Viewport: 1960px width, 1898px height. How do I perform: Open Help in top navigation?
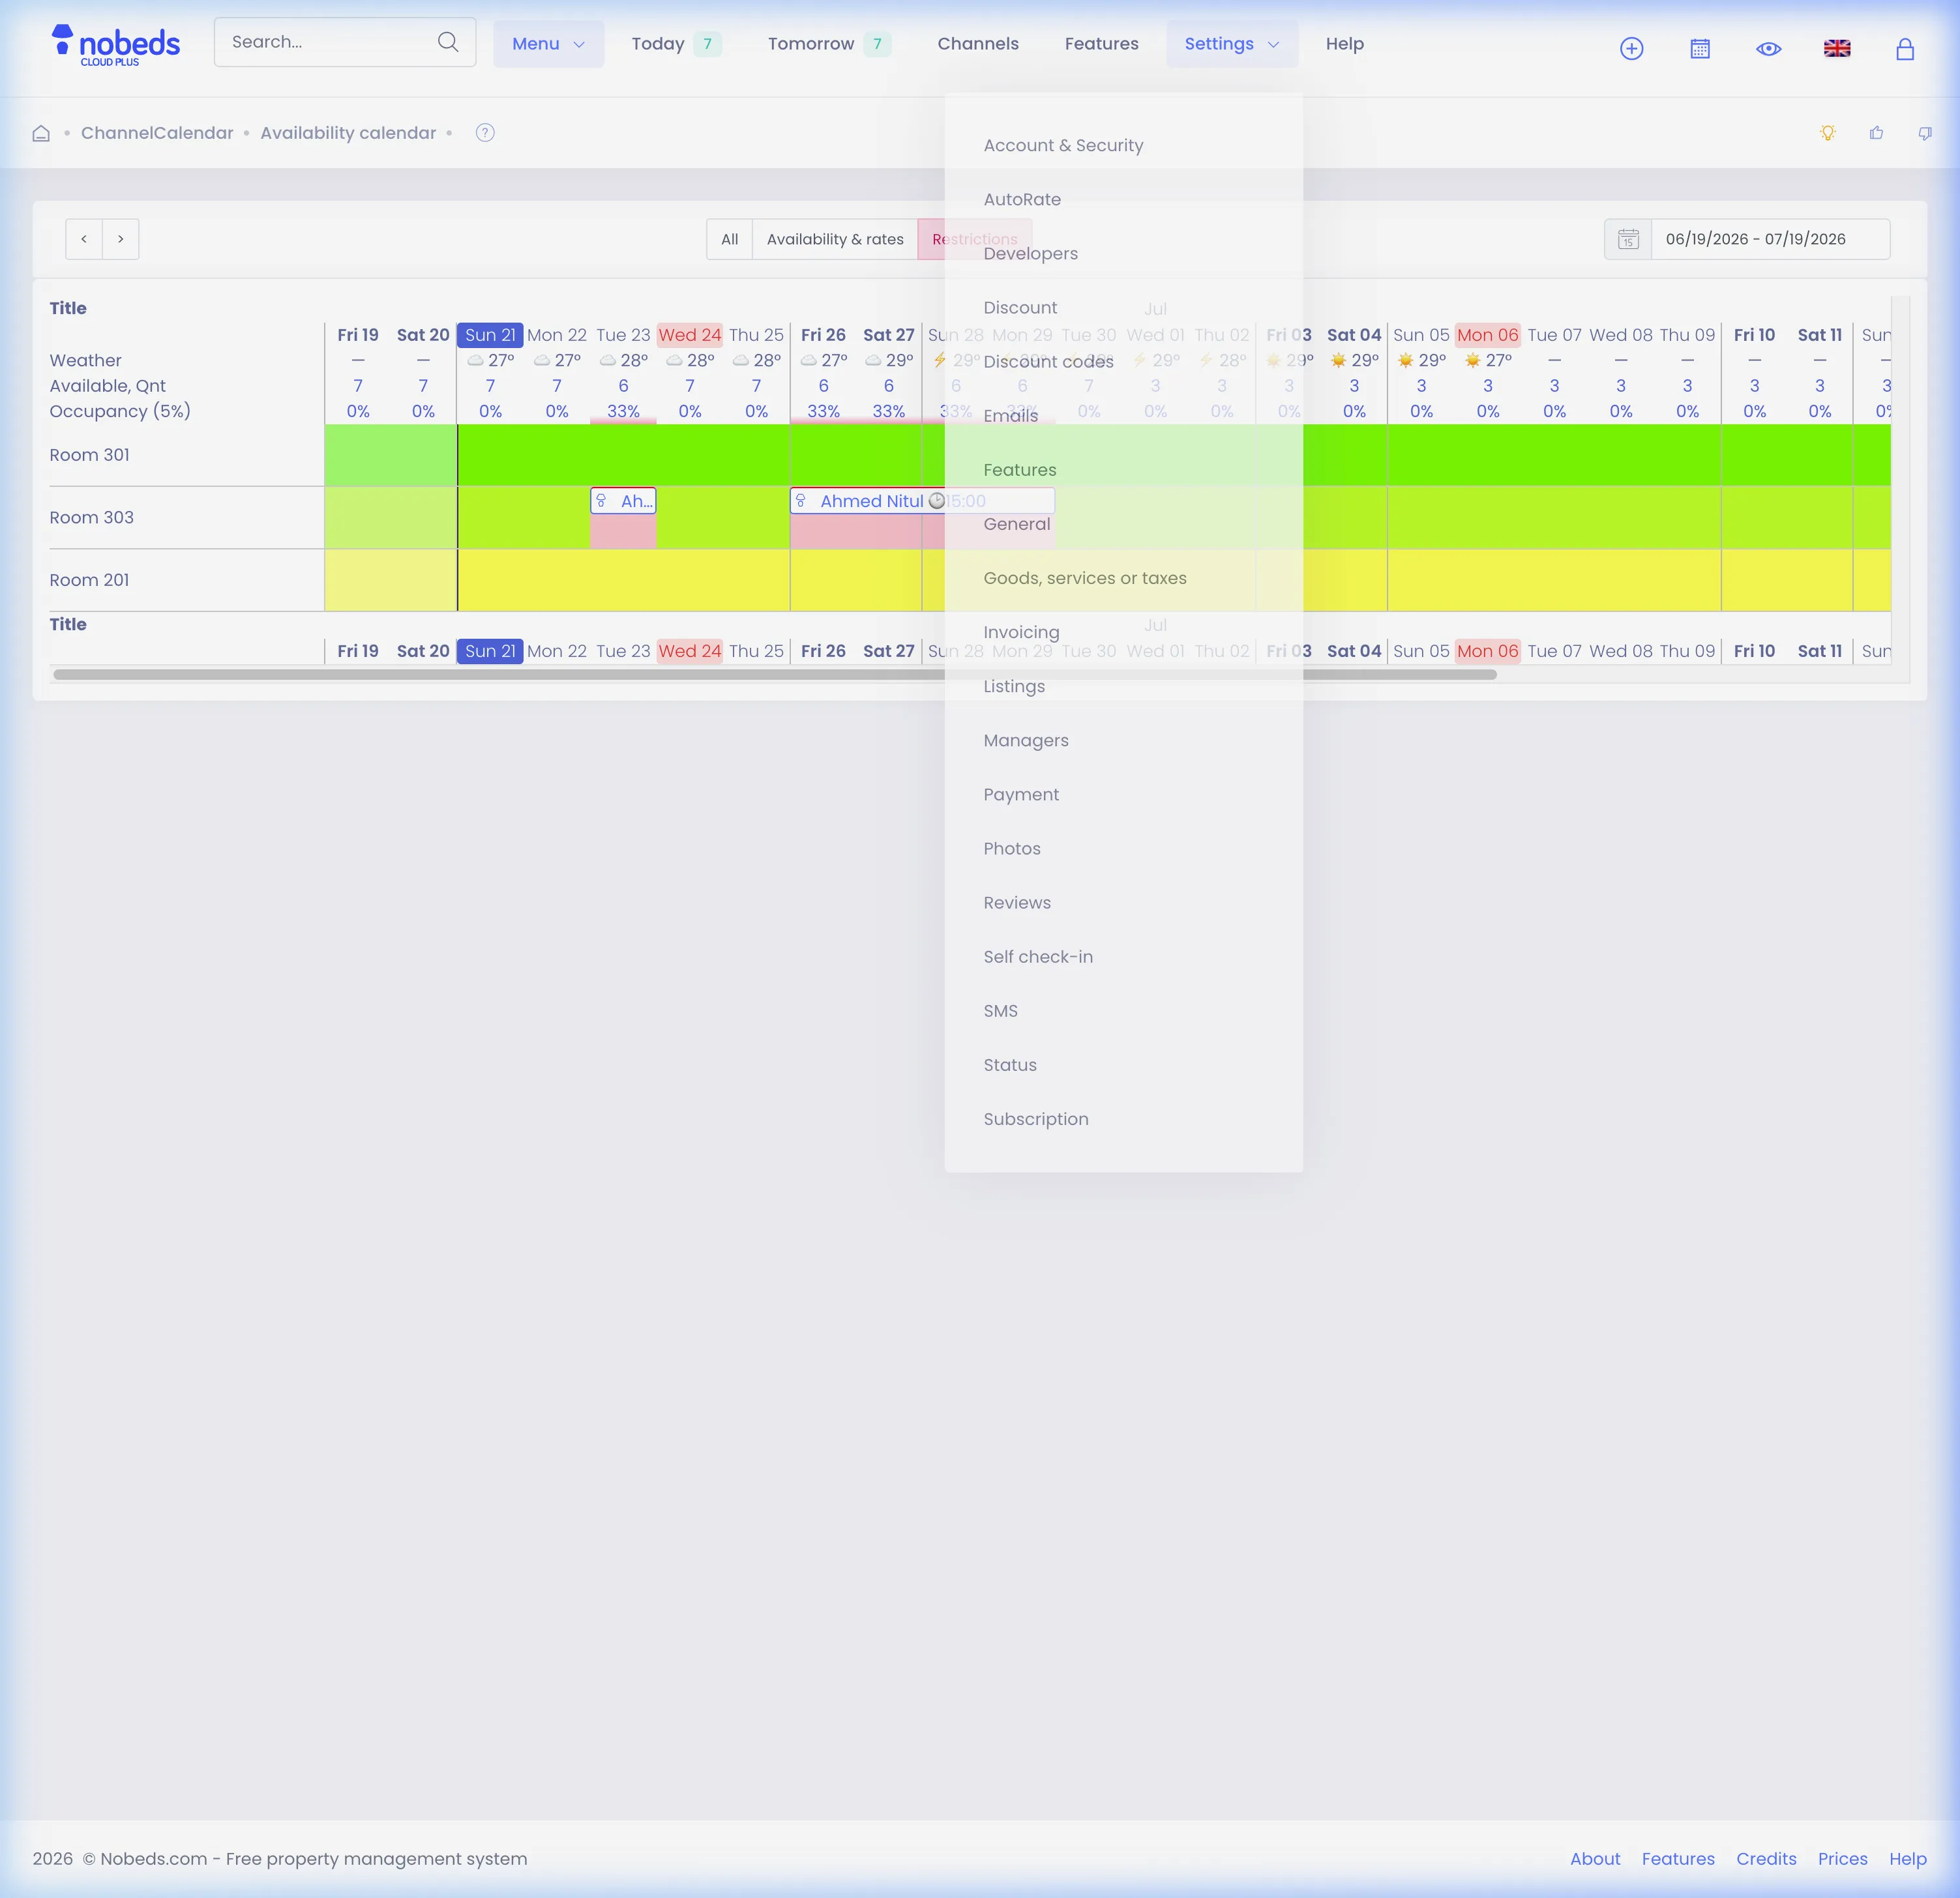(1344, 44)
